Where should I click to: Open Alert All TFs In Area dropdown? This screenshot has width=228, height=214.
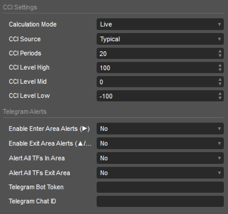[x=160, y=158]
